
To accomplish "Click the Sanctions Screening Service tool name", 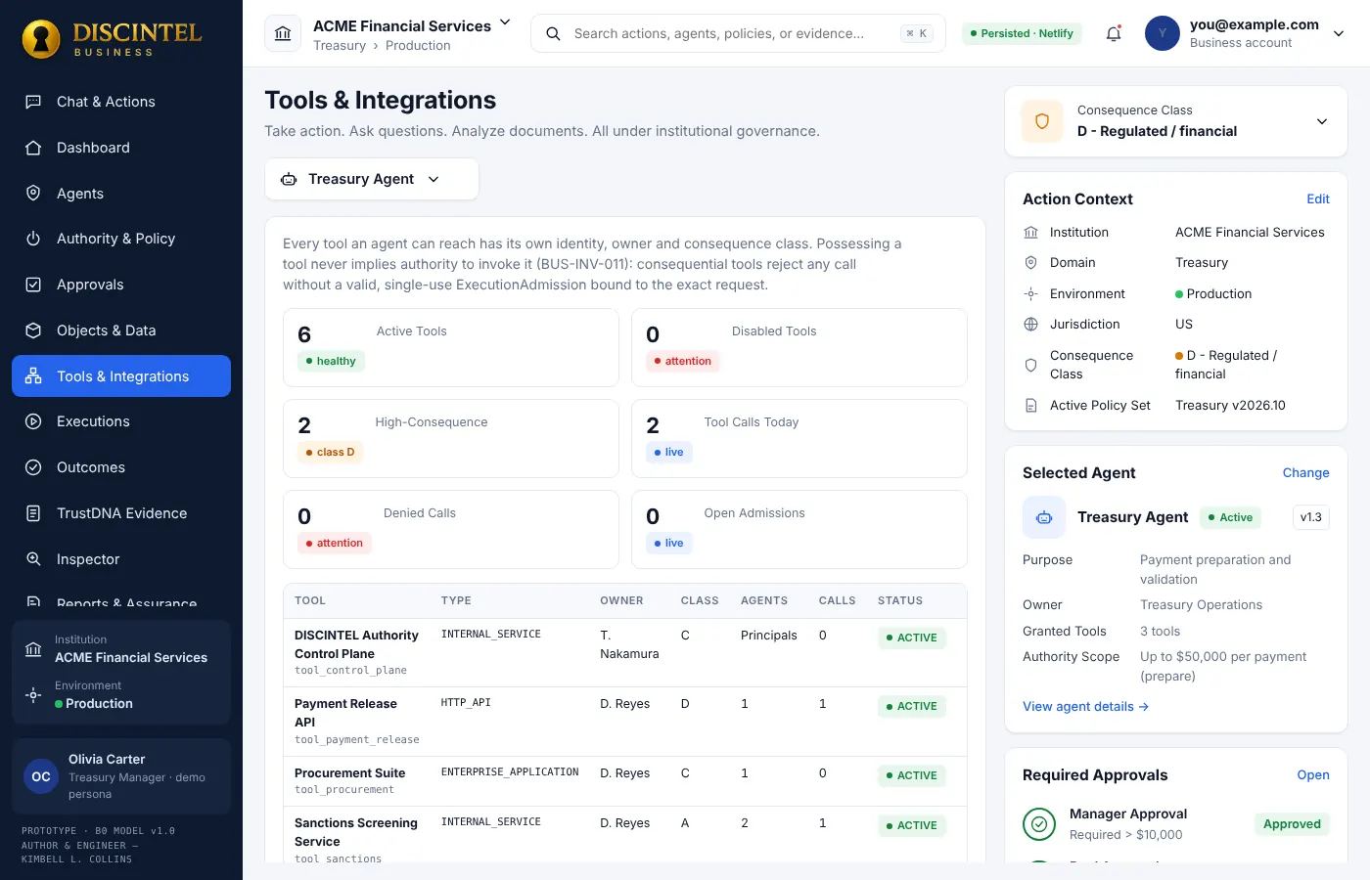I will (356, 832).
